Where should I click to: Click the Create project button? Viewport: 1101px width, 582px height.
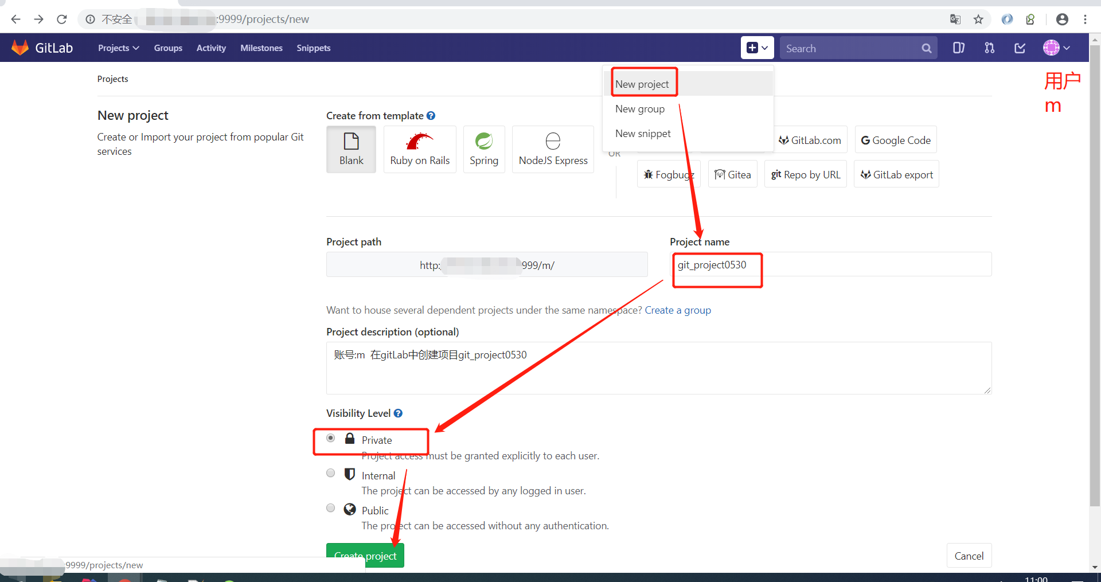pyautogui.click(x=365, y=555)
